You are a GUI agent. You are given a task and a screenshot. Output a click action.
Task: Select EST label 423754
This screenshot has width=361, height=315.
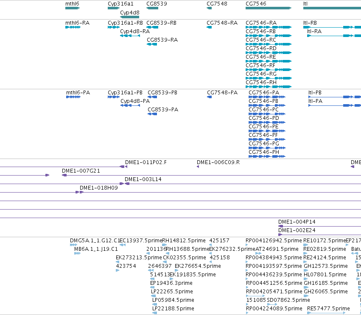(126, 266)
